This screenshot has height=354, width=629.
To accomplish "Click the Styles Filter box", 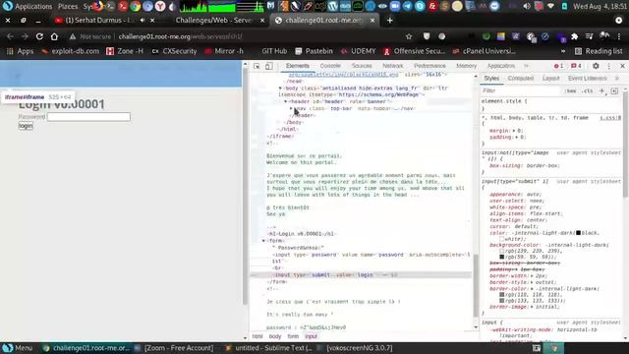I will (521, 91).
